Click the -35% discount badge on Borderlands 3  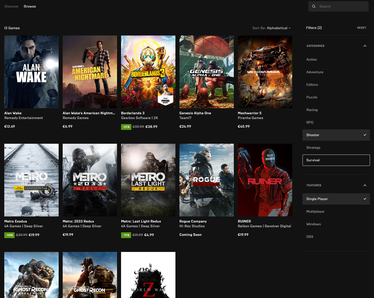pos(126,127)
